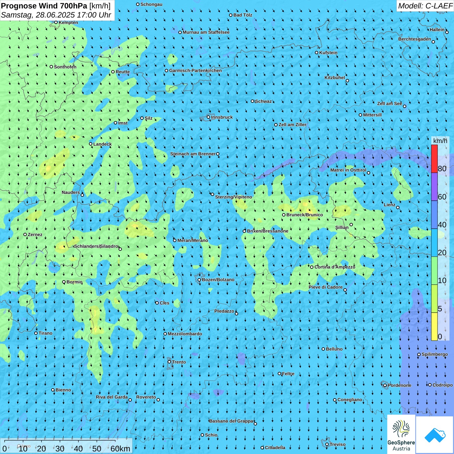Click the GeoSphere Austria logo
Viewport: 454px width, 454px height.
coord(401,434)
